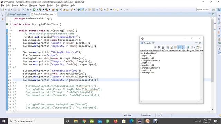Open the Window menu
The height and width of the screenshot is (124, 221).
[65, 6]
